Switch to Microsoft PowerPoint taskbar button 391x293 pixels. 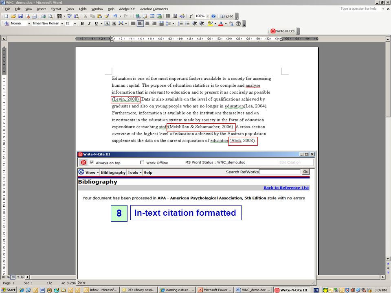215,290
